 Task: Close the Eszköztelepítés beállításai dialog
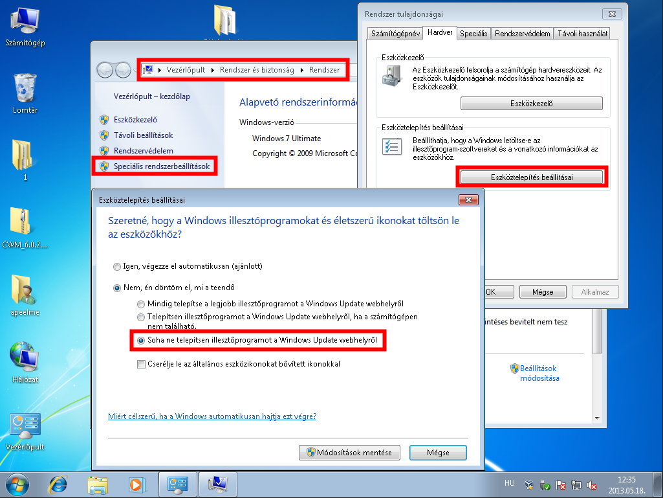[x=468, y=200]
